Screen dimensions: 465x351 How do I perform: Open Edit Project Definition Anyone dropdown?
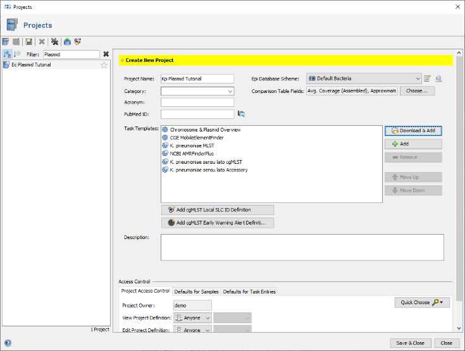[x=192, y=329]
